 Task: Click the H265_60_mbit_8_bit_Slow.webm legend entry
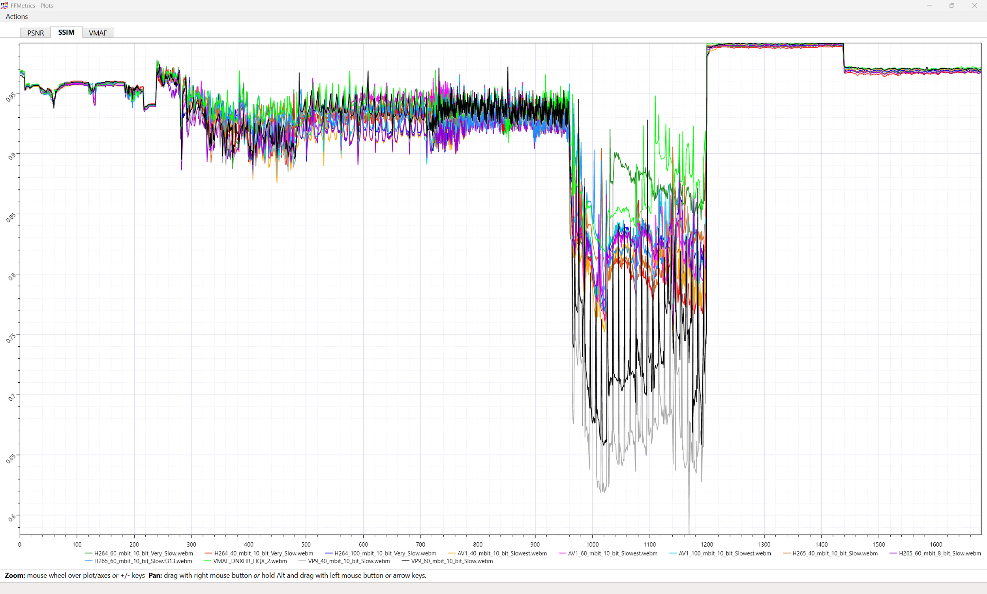[939, 553]
